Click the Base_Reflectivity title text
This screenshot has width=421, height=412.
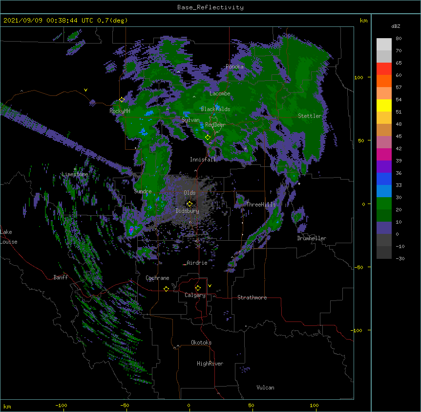click(x=210, y=7)
